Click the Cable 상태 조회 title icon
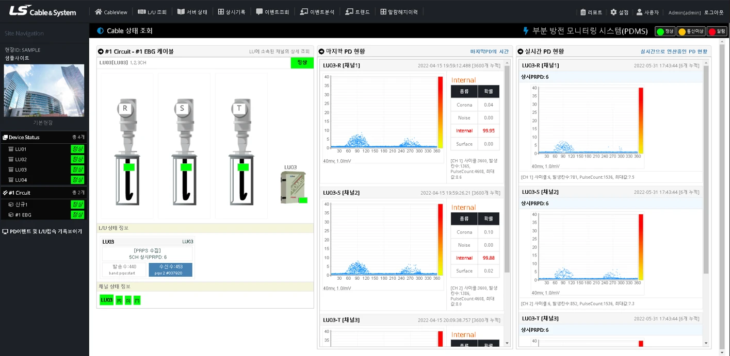The image size is (730, 356). (x=101, y=31)
